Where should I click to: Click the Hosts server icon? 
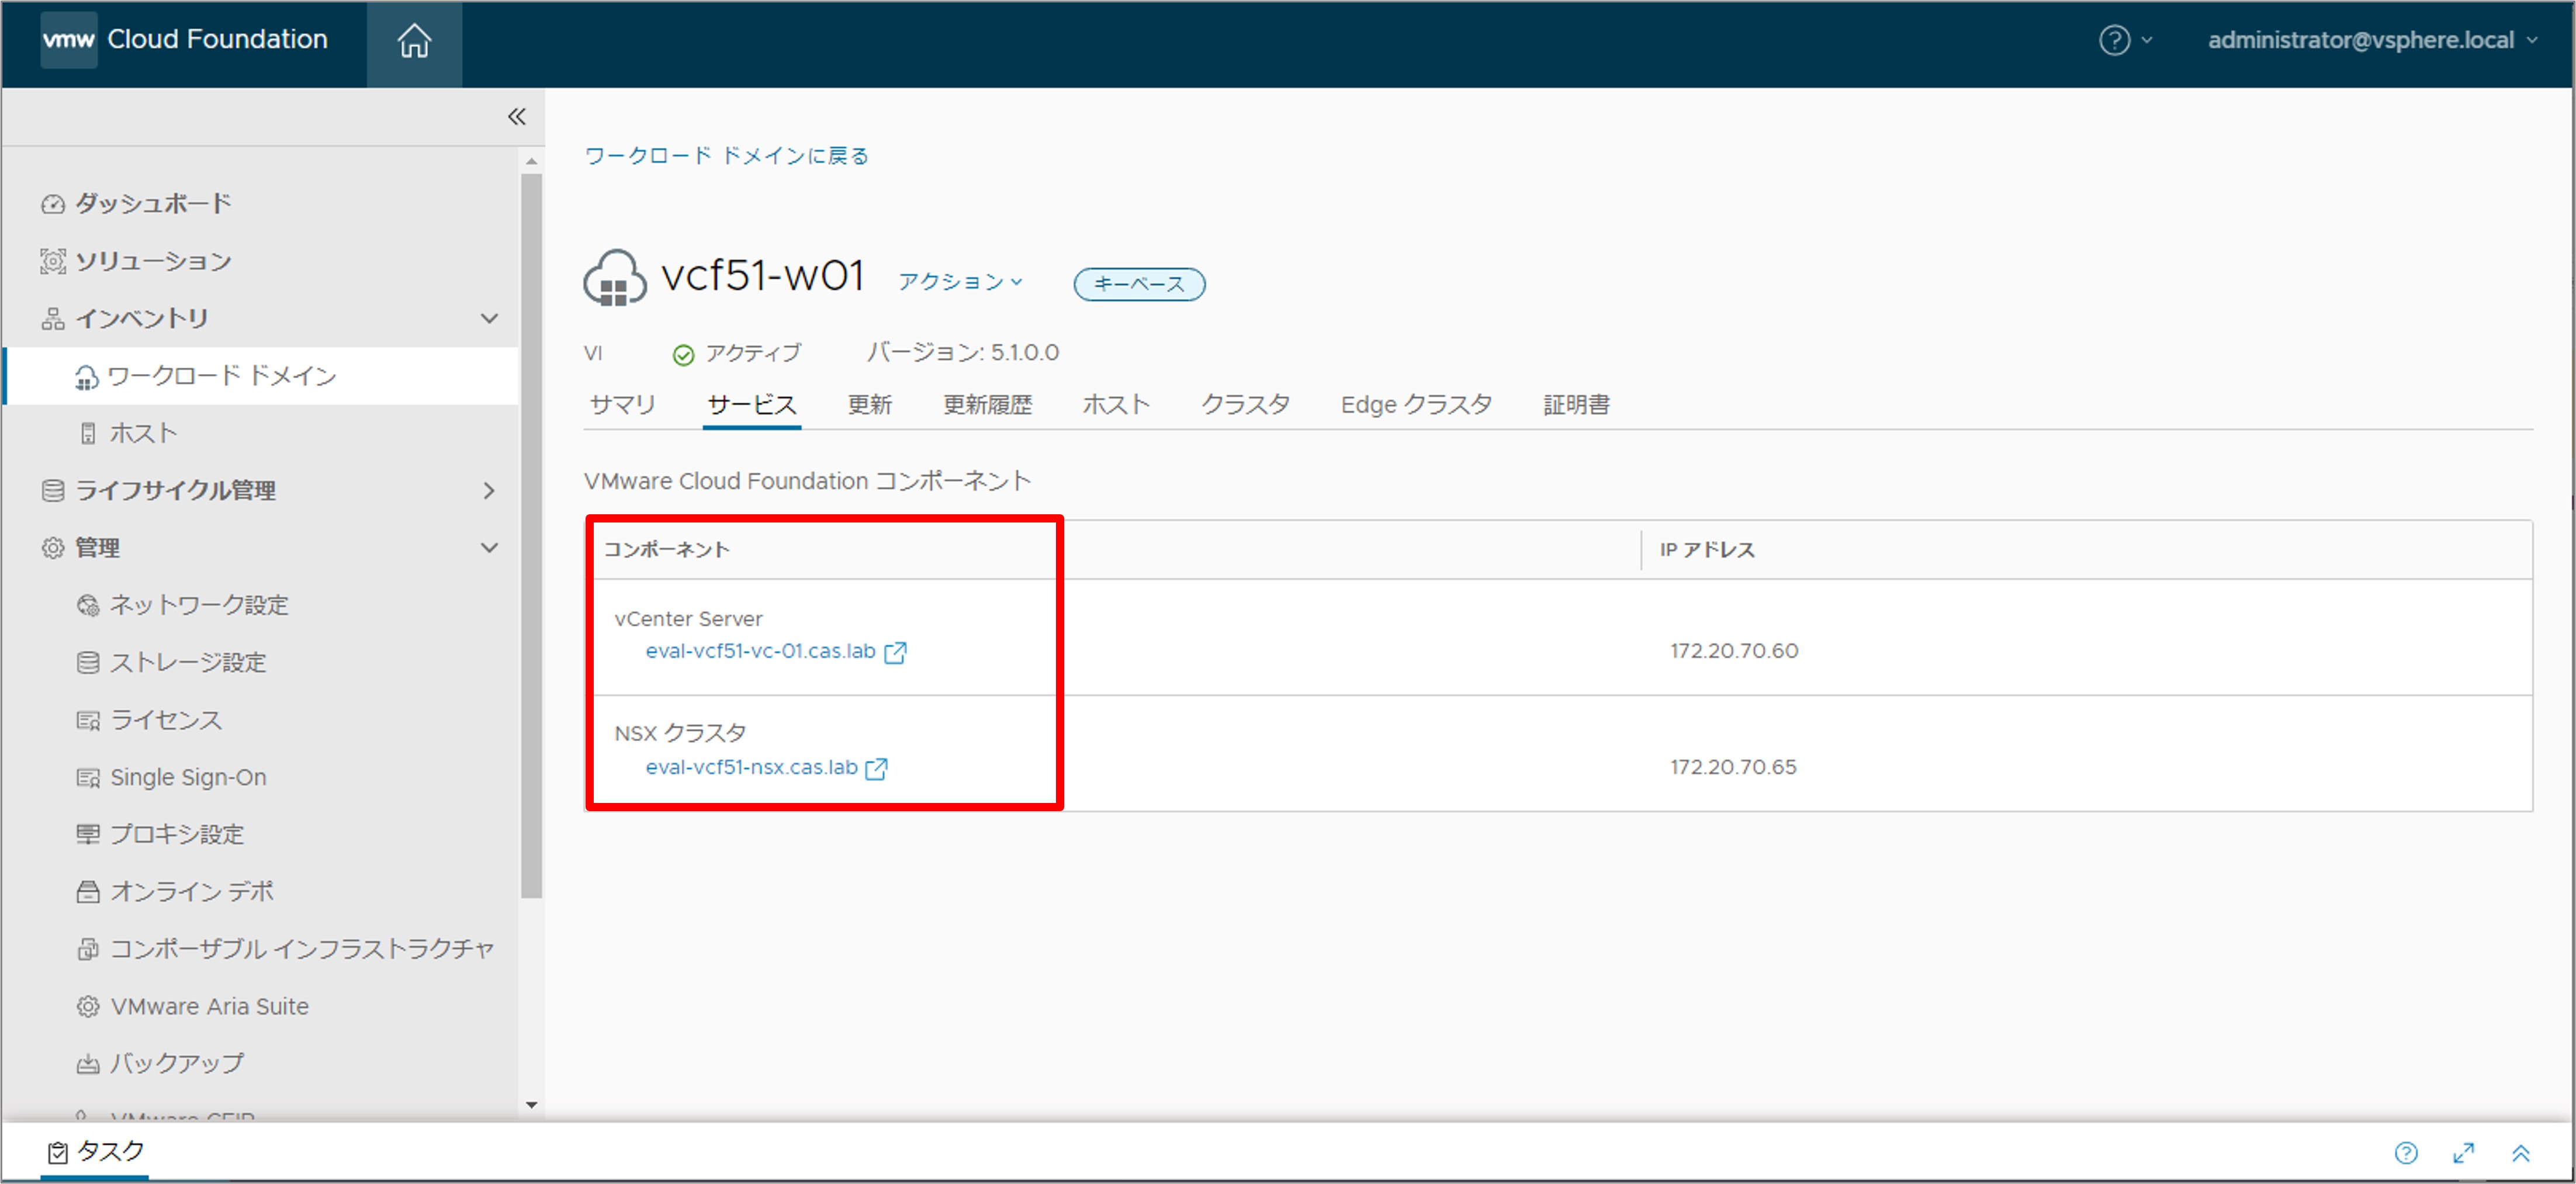(x=88, y=433)
